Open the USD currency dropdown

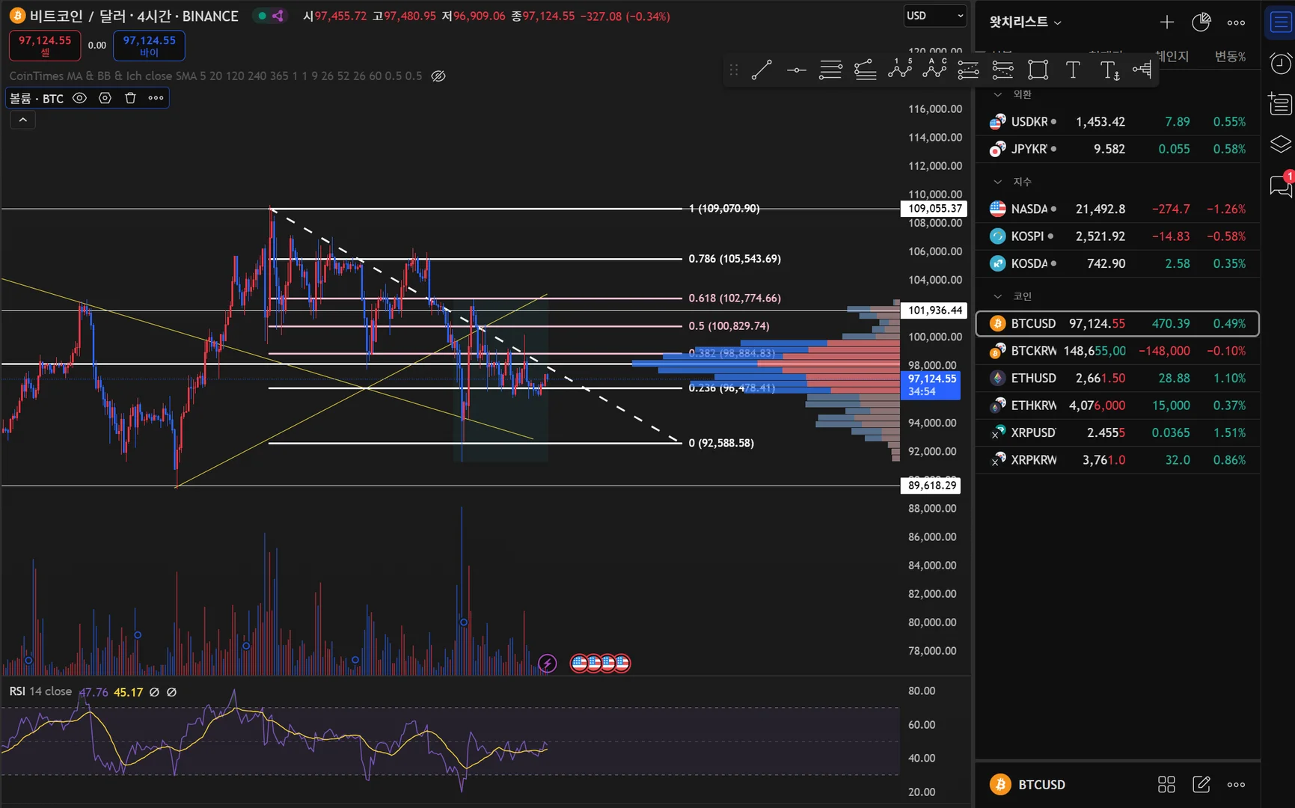[x=935, y=16]
